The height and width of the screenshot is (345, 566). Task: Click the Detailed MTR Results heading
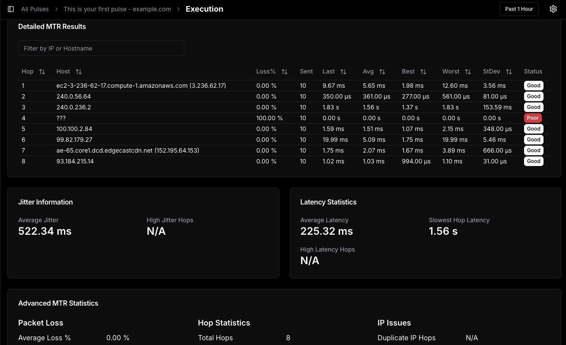52,26
